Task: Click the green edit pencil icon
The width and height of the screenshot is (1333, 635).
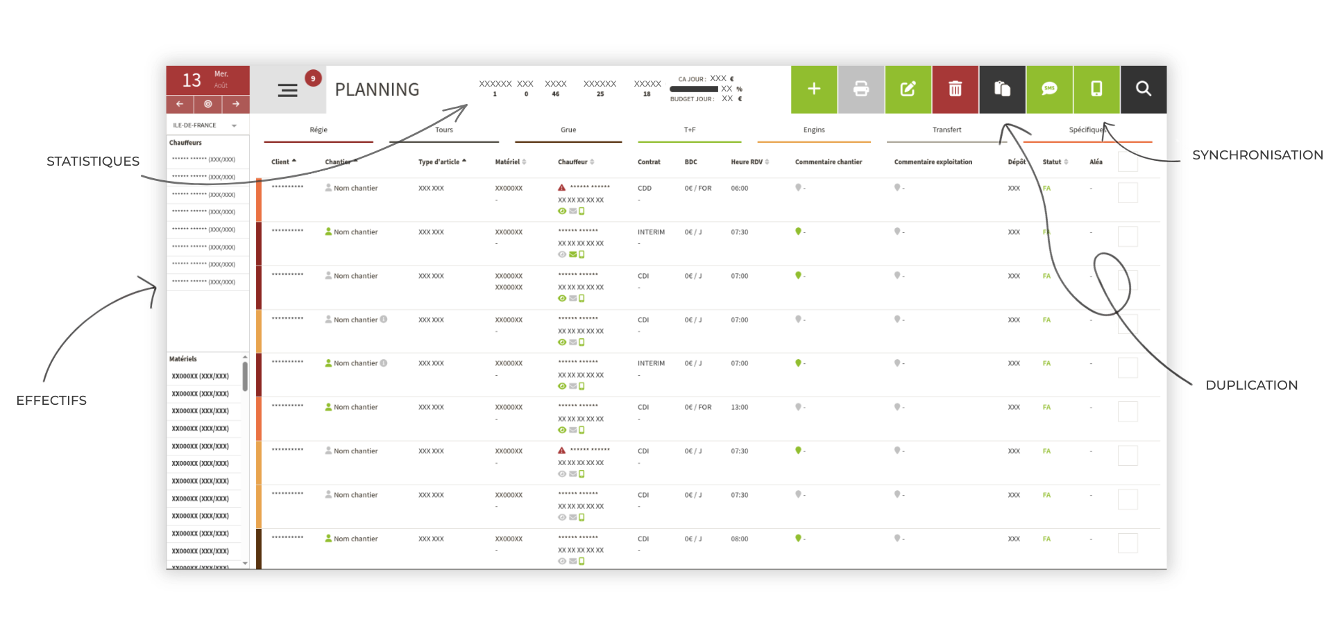Action: coord(908,89)
